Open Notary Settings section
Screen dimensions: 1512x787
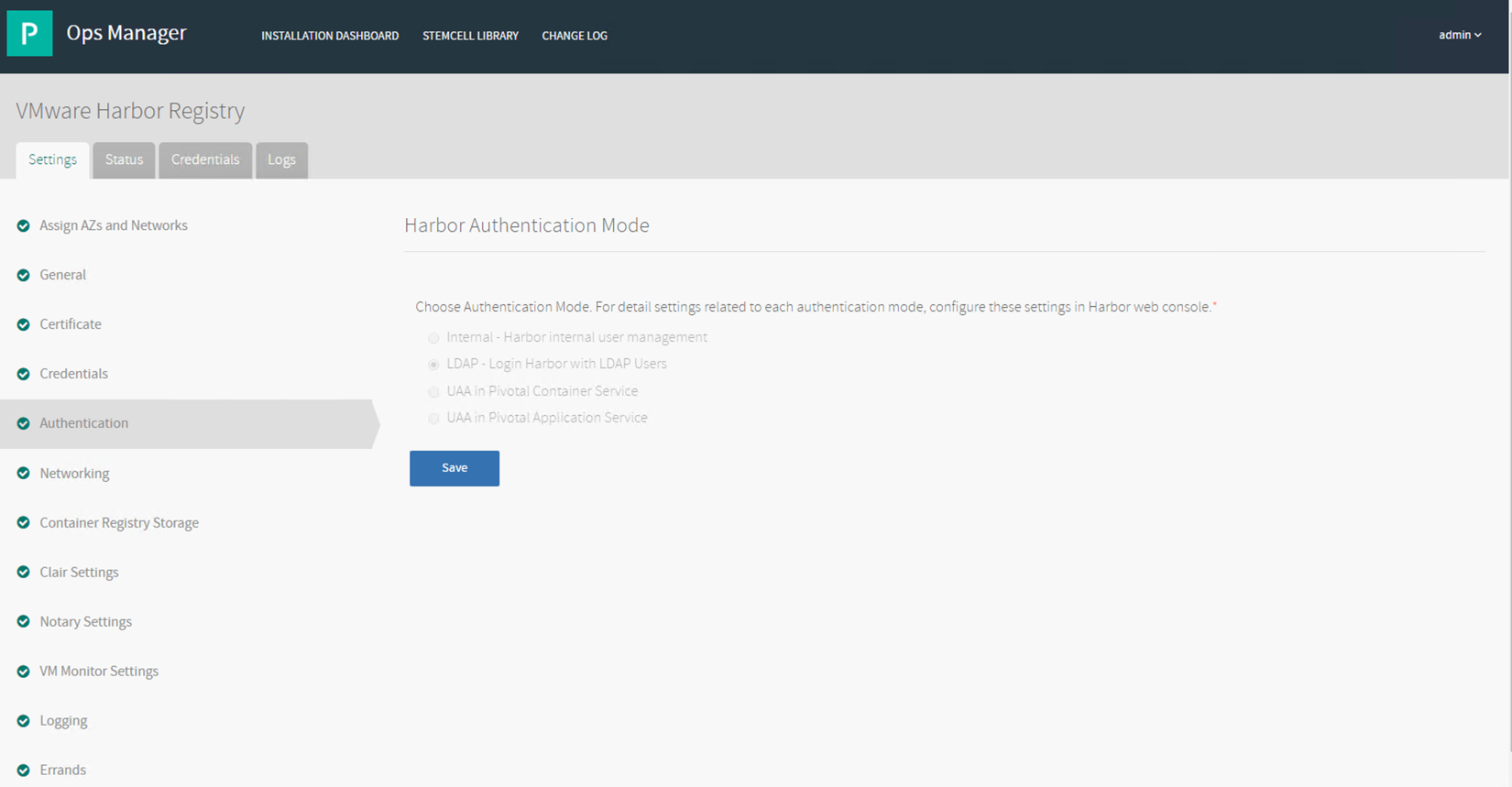85,622
